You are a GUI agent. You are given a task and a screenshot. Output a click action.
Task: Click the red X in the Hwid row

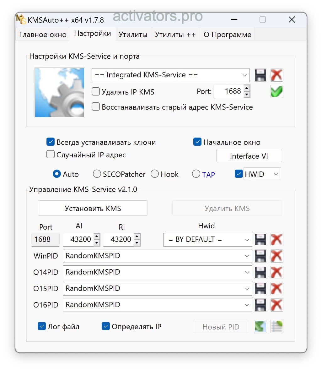tap(276, 240)
